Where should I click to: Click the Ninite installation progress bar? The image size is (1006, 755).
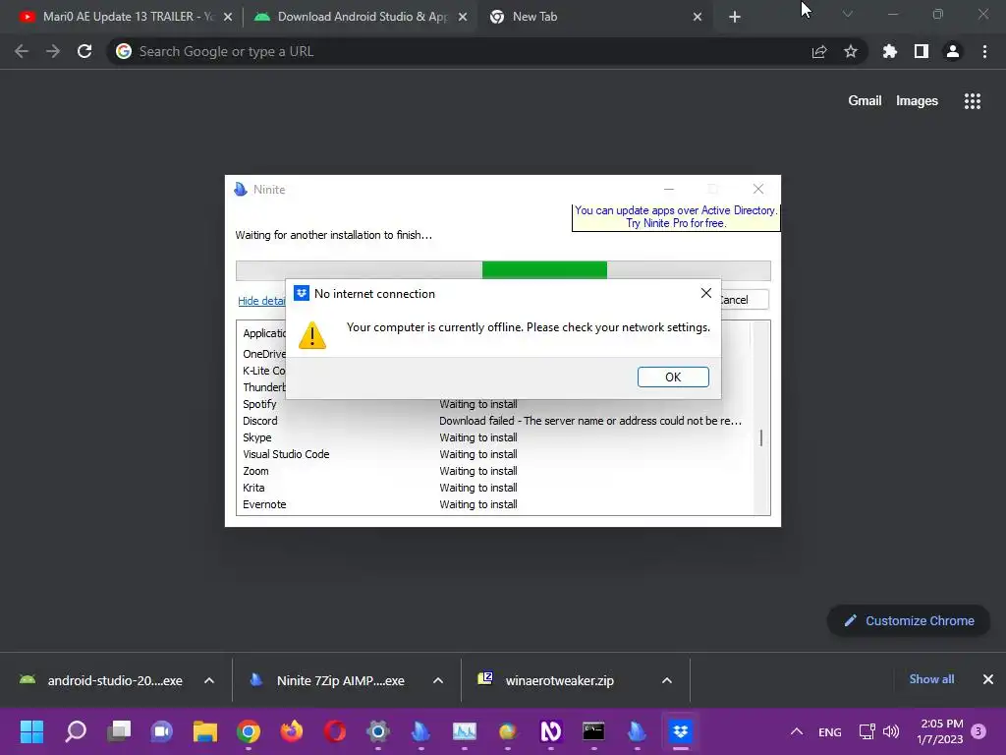(503, 270)
